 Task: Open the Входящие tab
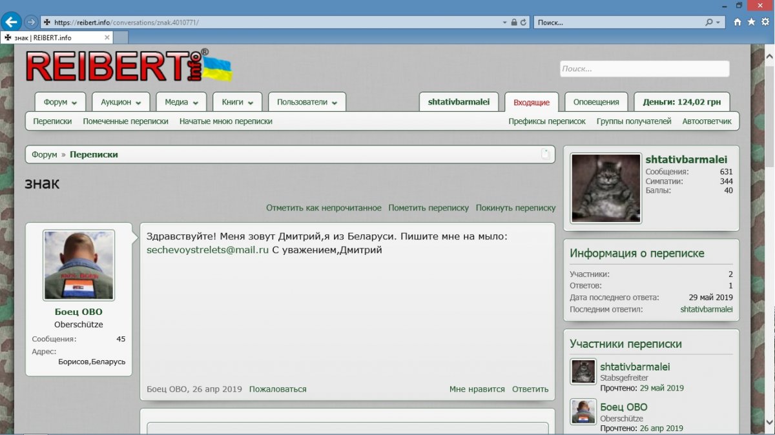tap(532, 102)
